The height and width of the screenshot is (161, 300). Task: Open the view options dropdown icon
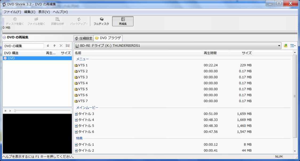(x=293, y=46)
